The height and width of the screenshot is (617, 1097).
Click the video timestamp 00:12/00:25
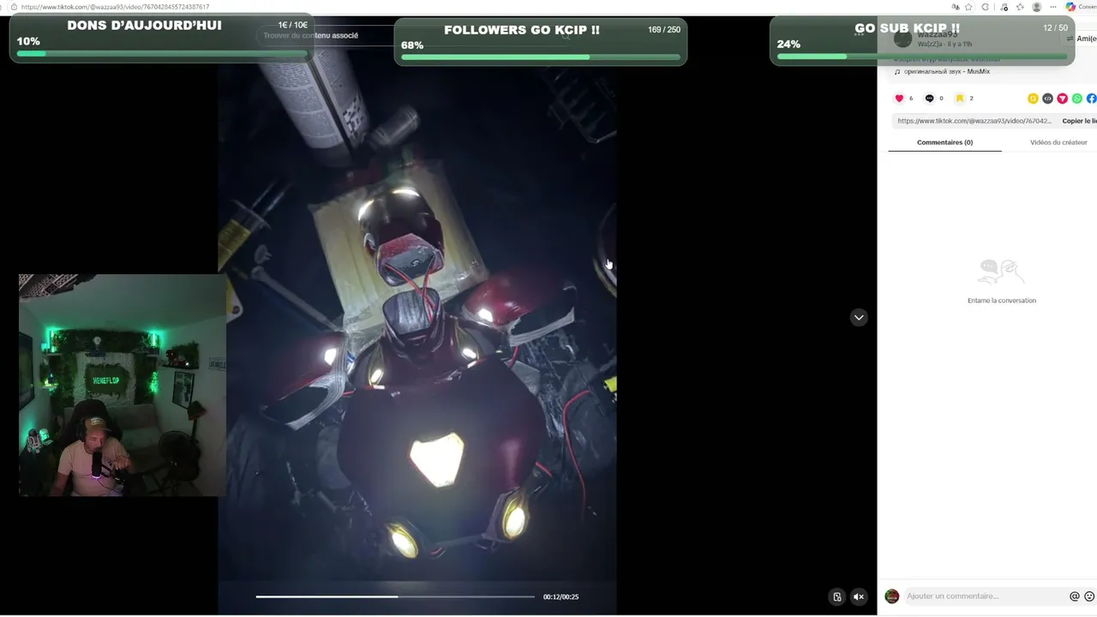tap(560, 596)
